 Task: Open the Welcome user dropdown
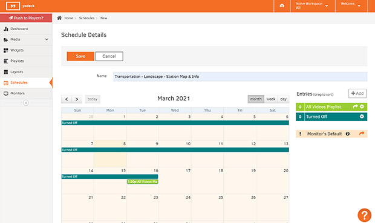pyautogui.click(x=351, y=5)
